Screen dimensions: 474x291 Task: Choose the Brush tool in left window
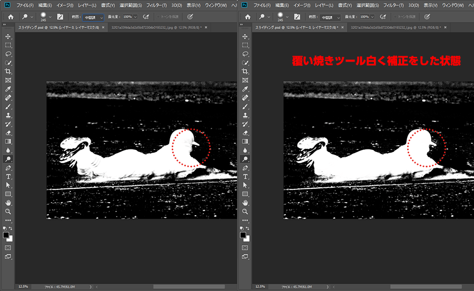tap(8, 107)
